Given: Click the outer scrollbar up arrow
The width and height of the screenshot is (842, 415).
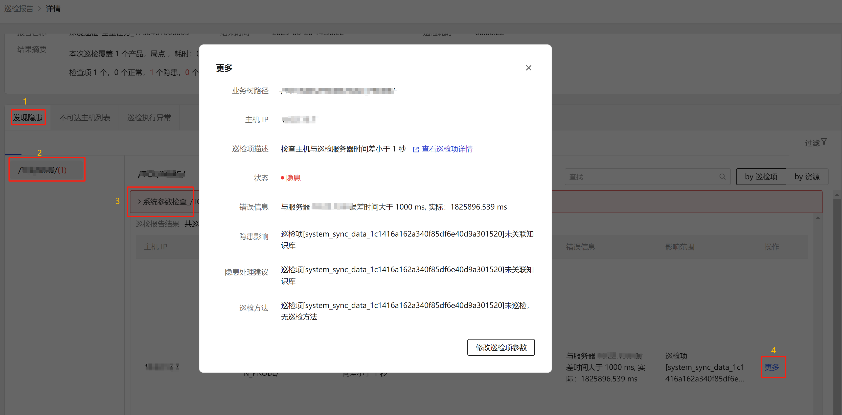Looking at the screenshot, I should [x=837, y=195].
